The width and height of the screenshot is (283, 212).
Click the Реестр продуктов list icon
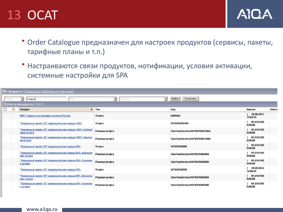point(4,104)
